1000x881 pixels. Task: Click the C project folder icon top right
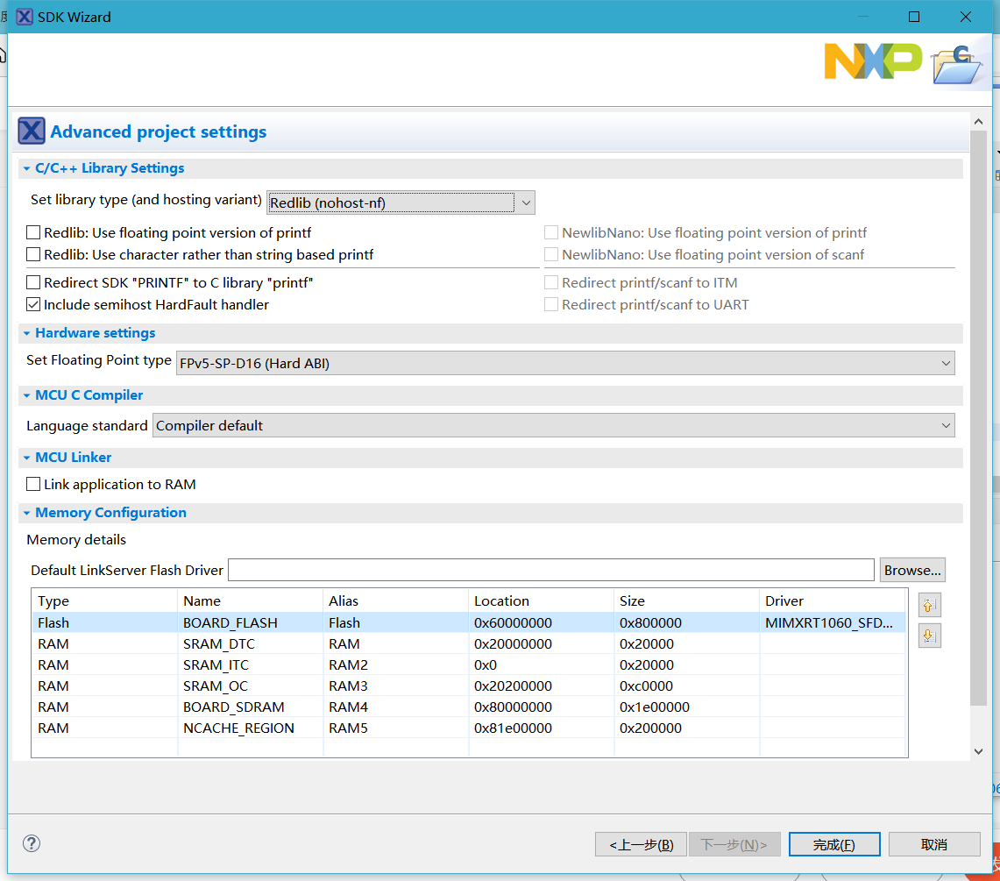(959, 62)
